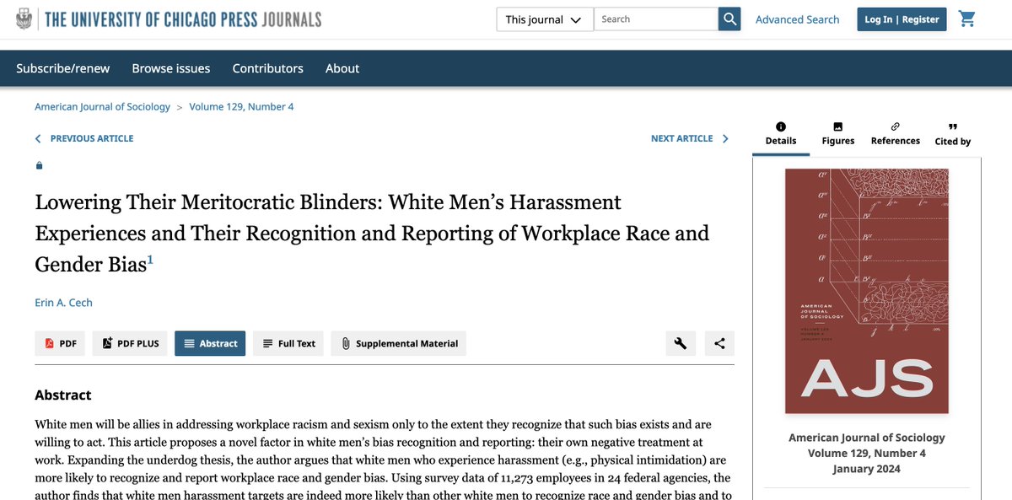Click the lock access icon above title
1012x500 pixels.
pyautogui.click(x=39, y=165)
